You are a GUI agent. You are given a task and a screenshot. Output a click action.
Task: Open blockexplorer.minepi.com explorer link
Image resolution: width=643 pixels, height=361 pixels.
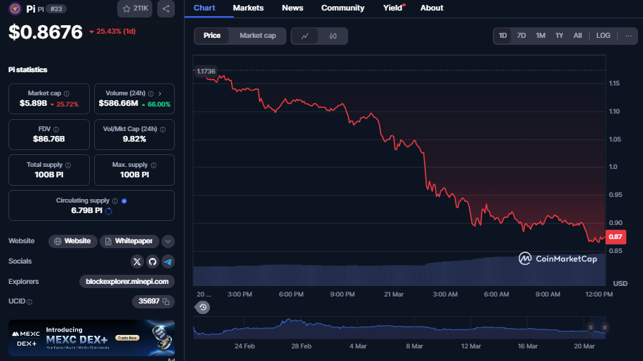pyautogui.click(x=127, y=282)
